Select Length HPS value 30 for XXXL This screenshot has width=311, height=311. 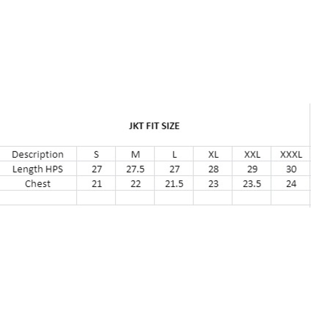coord(291,169)
